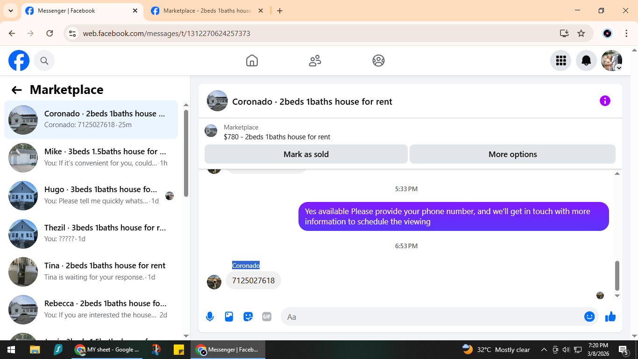Image resolution: width=638 pixels, height=359 pixels.
Task: Open the Chrome three-dot menu
Action: tap(627, 33)
